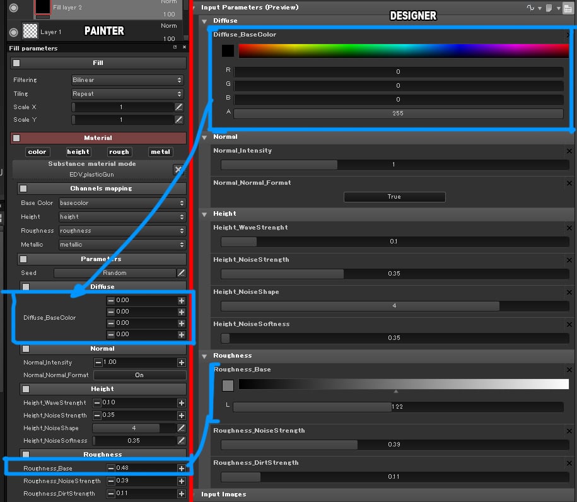Remove the Height_WaveStrenght parameter
The width and height of the screenshot is (577, 502).
(568, 228)
